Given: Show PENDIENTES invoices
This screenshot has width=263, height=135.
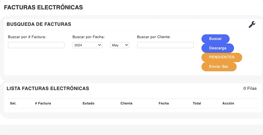Looking at the screenshot, I should 222,57.
